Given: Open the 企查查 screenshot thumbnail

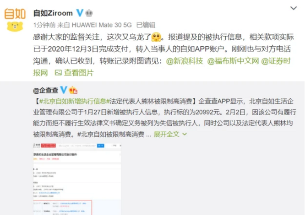Looking at the screenshot, I should click(x=77, y=179).
